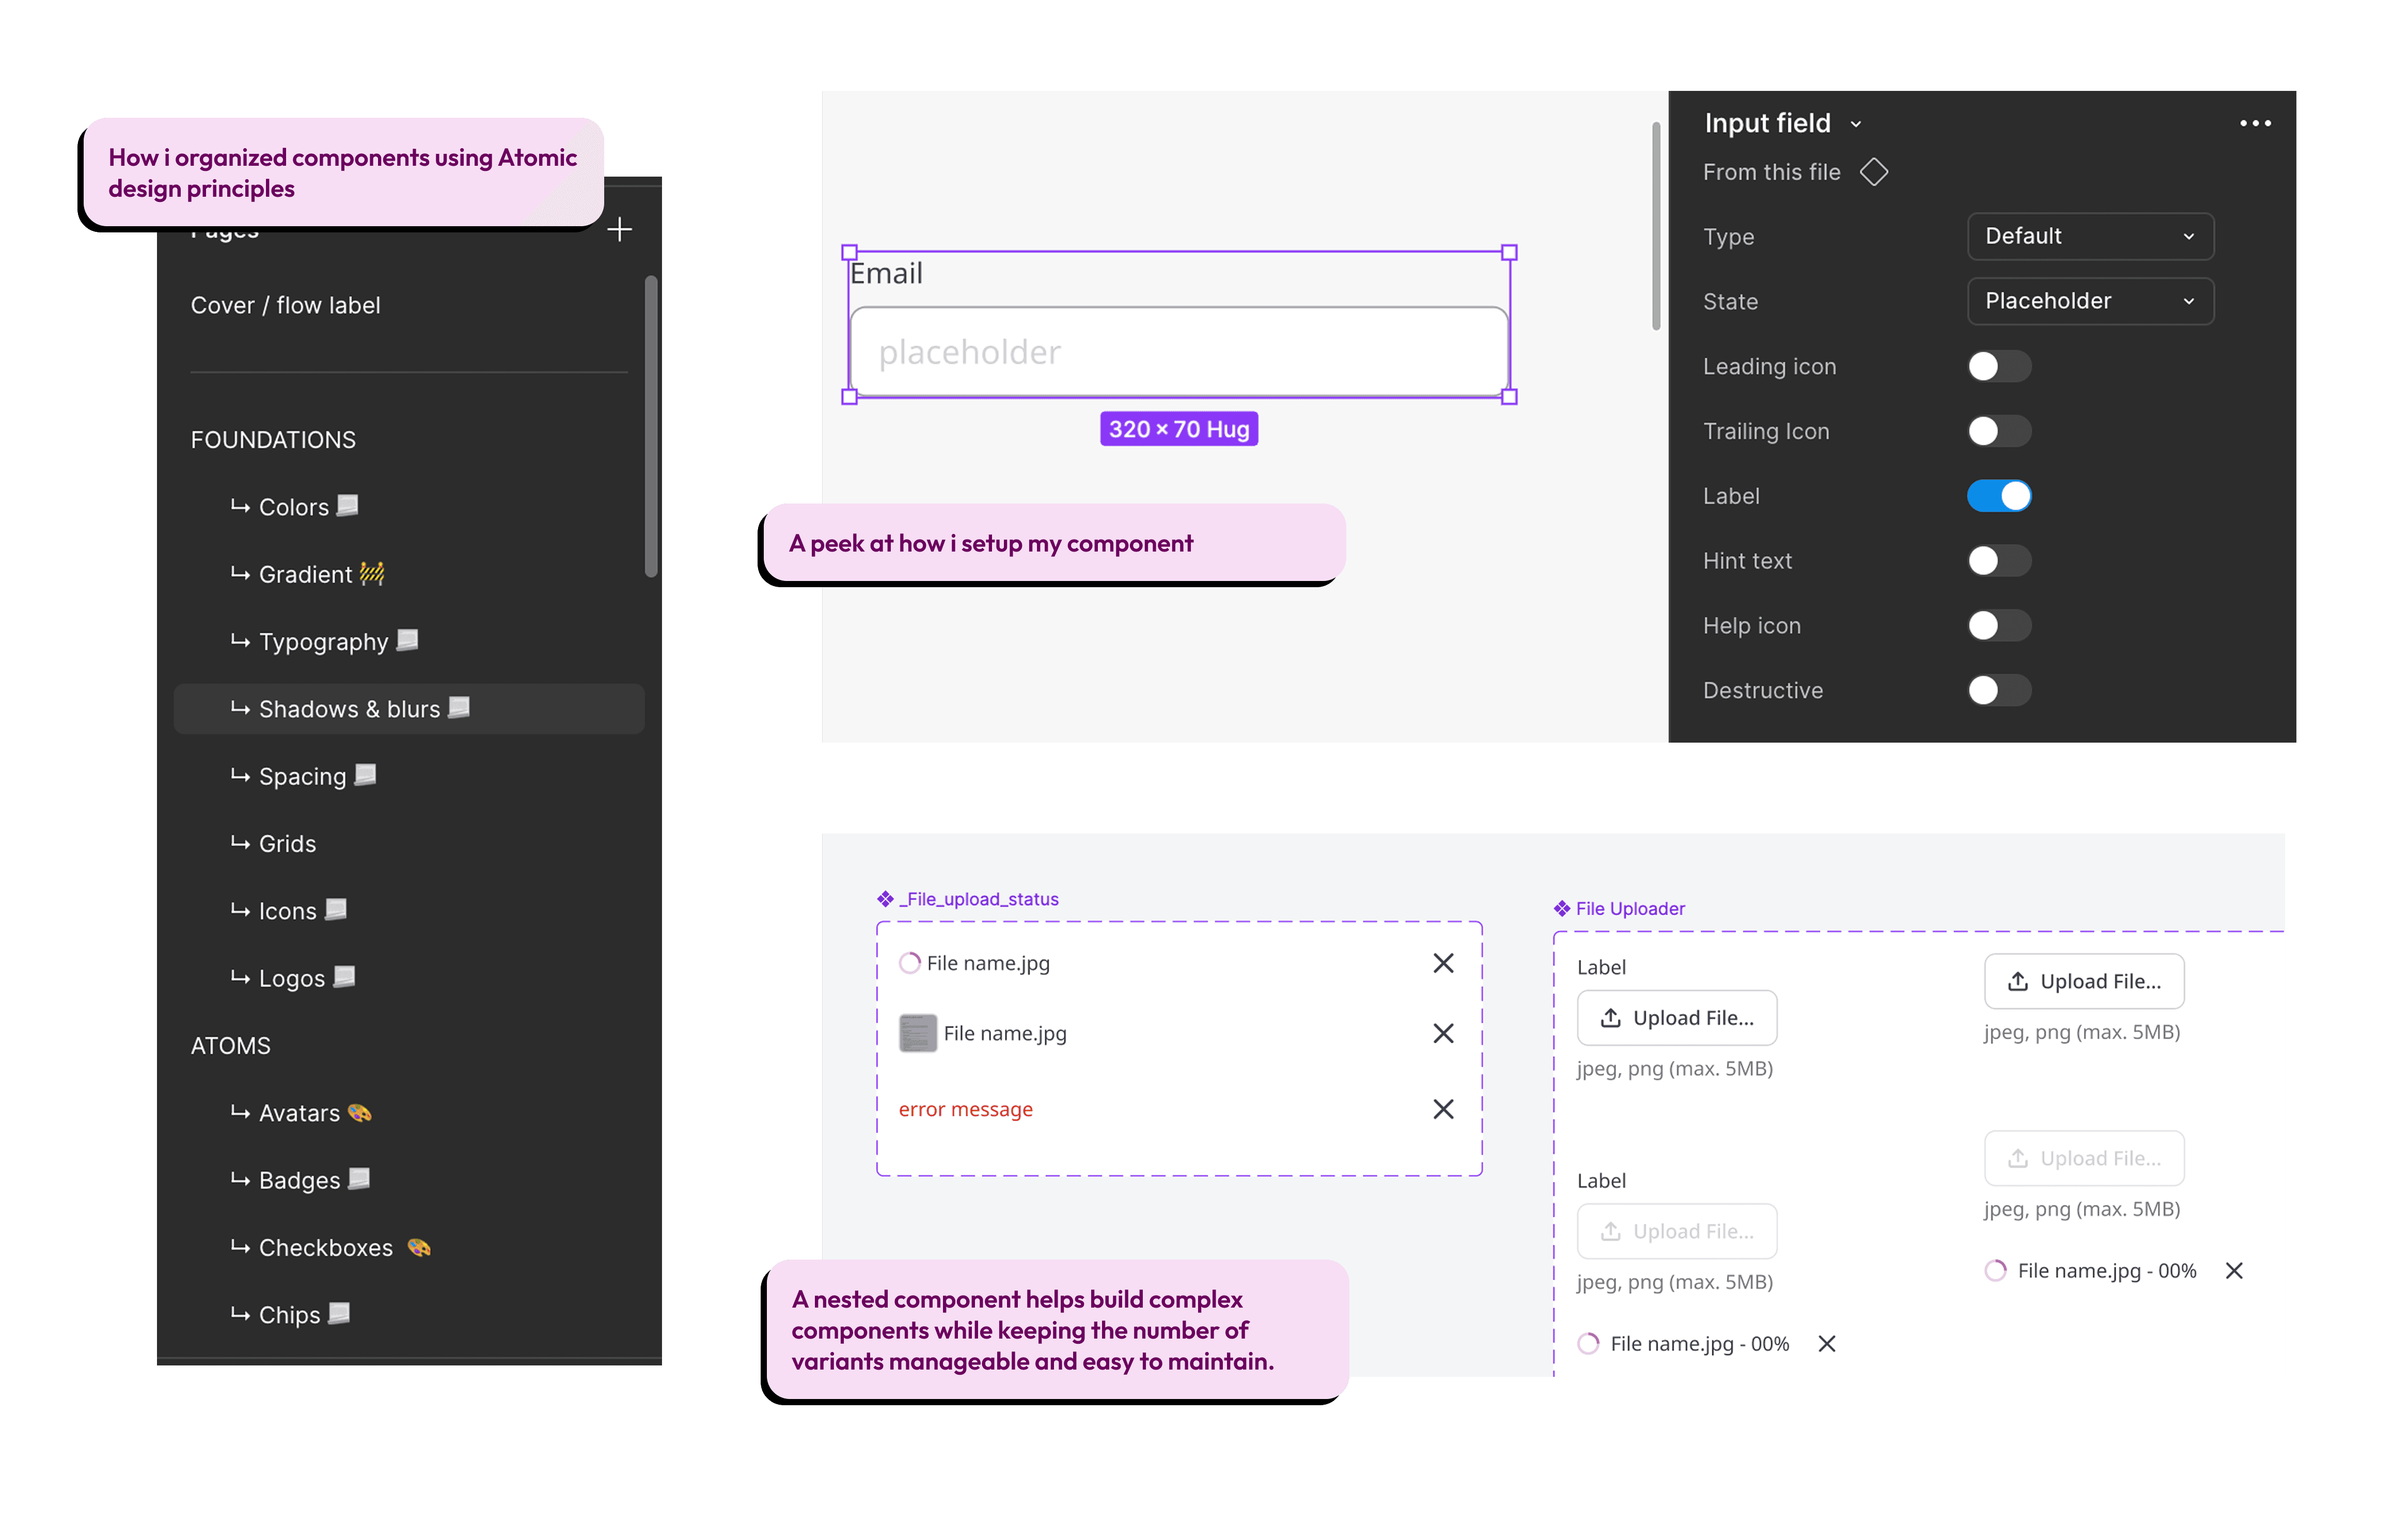Click the add page plus icon
This screenshot has width=2392, height=1540.
(619, 230)
